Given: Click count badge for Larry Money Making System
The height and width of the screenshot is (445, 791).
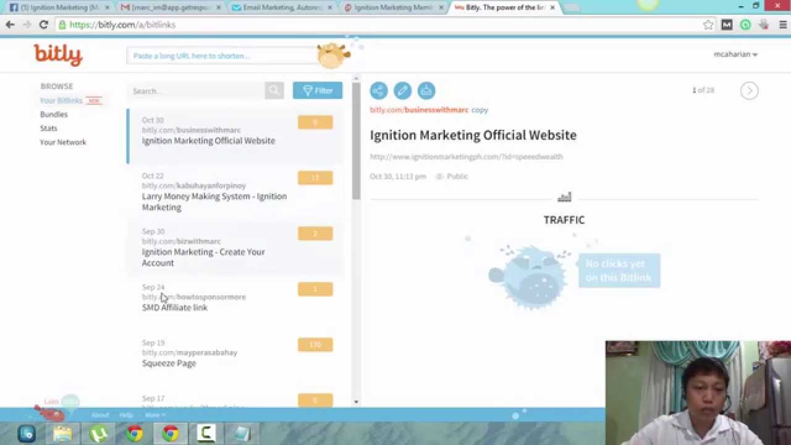Looking at the screenshot, I should 315,177.
